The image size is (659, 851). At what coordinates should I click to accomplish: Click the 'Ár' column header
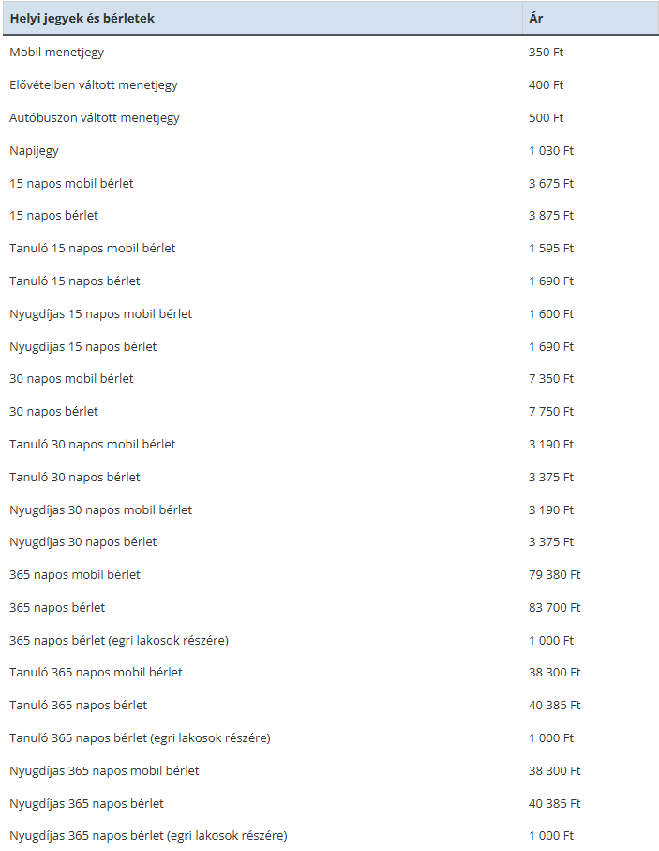(x=591, y=18)
